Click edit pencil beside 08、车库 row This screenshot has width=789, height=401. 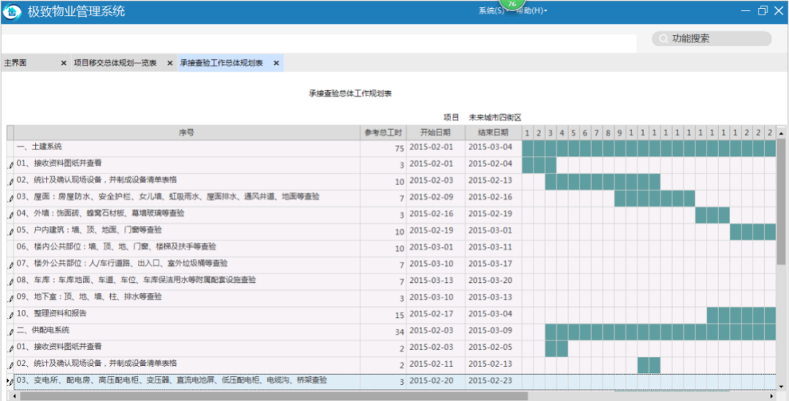point(10,282)
